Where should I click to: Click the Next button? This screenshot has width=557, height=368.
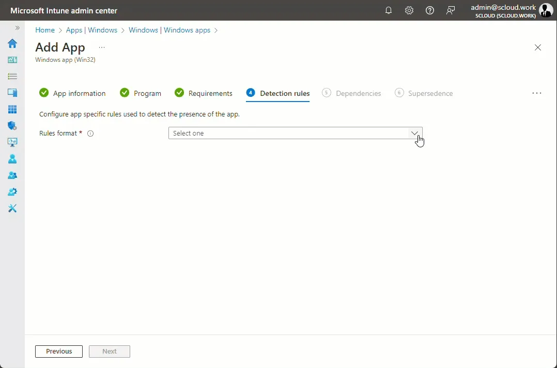[110, 352]
